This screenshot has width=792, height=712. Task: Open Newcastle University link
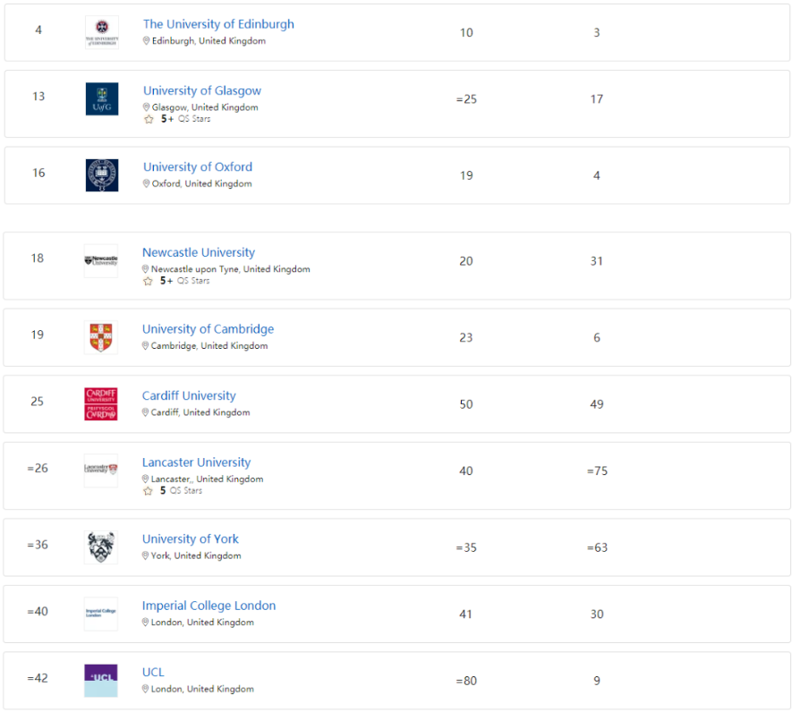(199, 252)
